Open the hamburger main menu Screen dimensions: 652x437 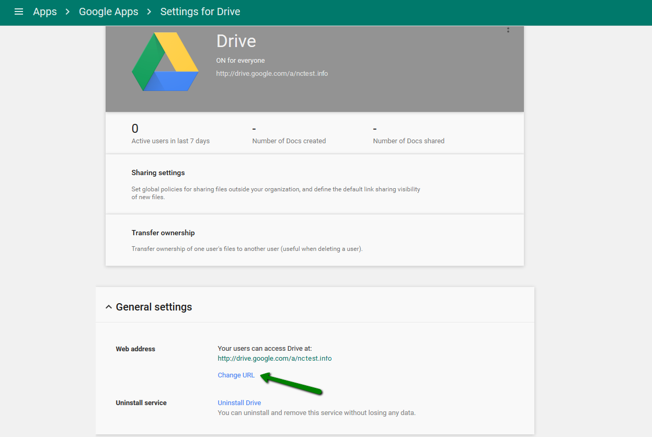19,11
